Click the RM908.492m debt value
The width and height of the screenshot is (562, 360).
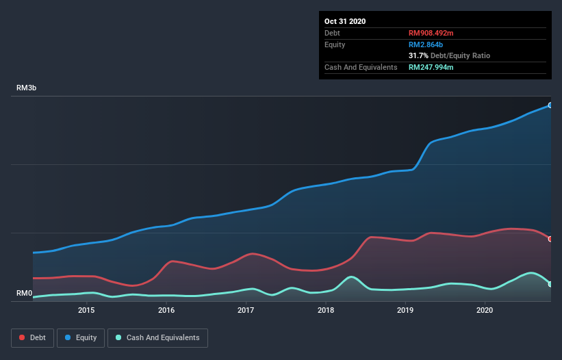(431, 33)
